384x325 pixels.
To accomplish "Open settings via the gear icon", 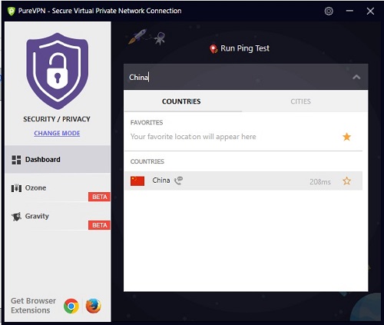I will click(x=329, y=11).
